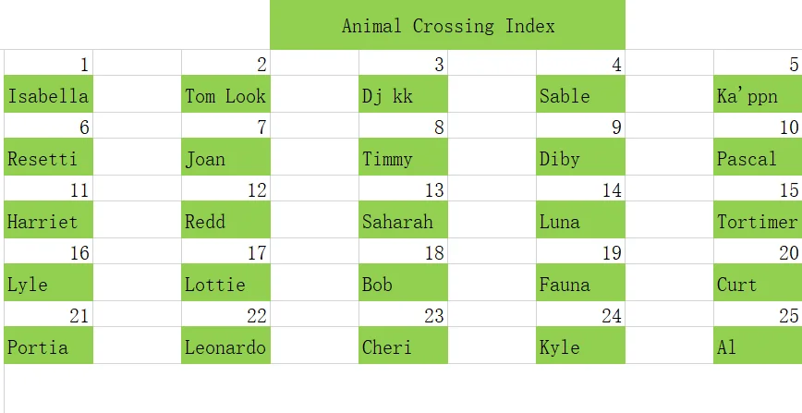
Task: Click the Diby cell
Action: [x=580, y=157]
